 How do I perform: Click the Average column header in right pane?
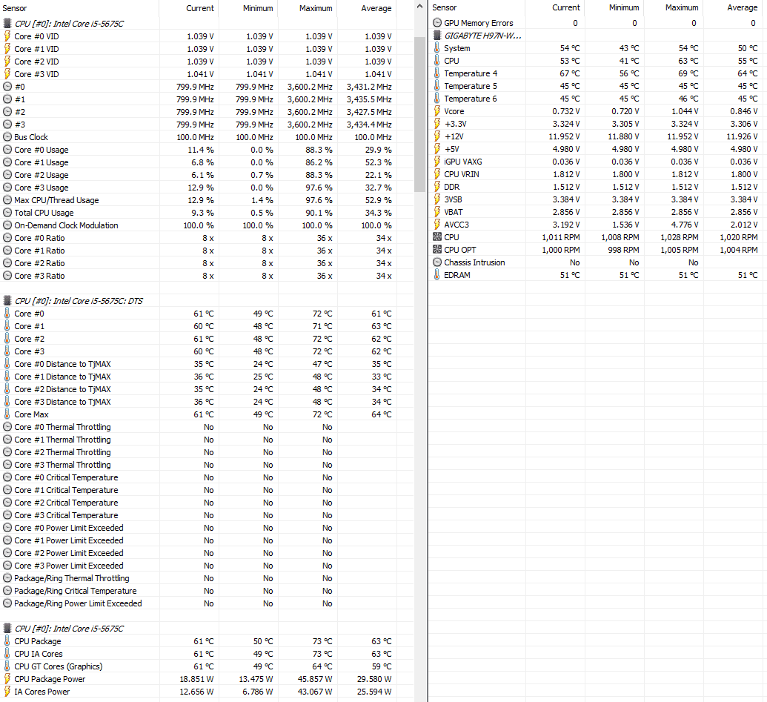click(x=733, y=8)
